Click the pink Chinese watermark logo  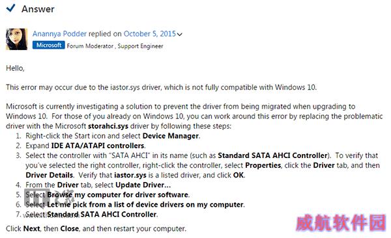341,222
